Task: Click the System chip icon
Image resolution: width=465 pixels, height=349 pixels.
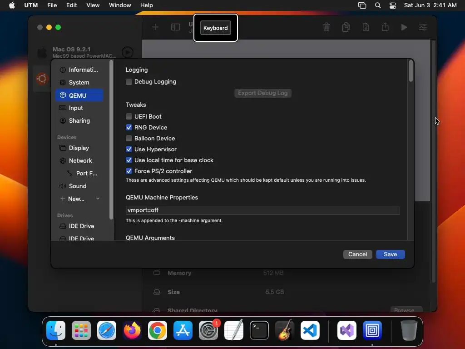Action: tap(63, 83)
